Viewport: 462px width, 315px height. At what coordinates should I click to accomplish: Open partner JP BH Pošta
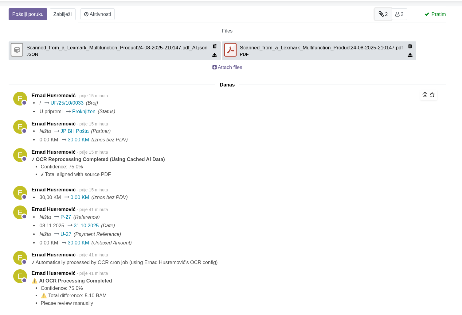[x=75, y=131]
